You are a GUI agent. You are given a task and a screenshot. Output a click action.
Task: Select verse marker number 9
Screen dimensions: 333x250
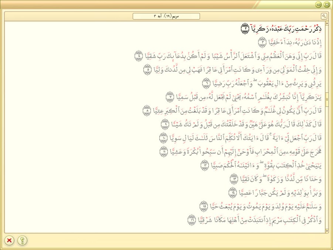(165, 124)
